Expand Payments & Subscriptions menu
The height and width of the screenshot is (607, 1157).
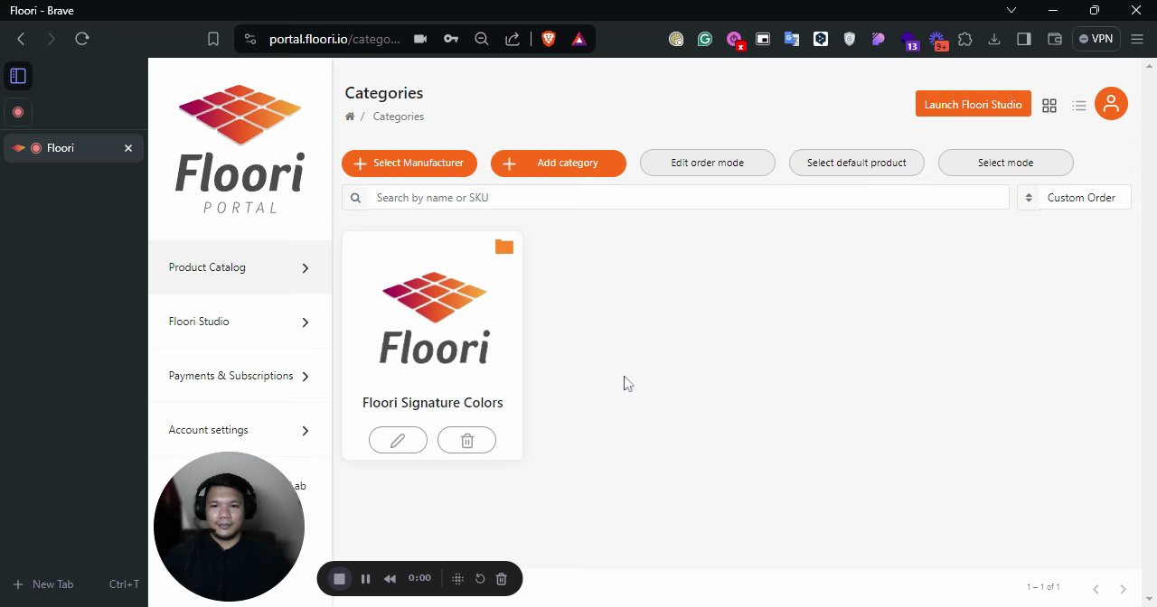pyautogui.click(x=240, y=376)
